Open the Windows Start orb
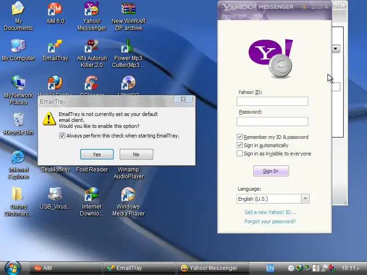 13,268
